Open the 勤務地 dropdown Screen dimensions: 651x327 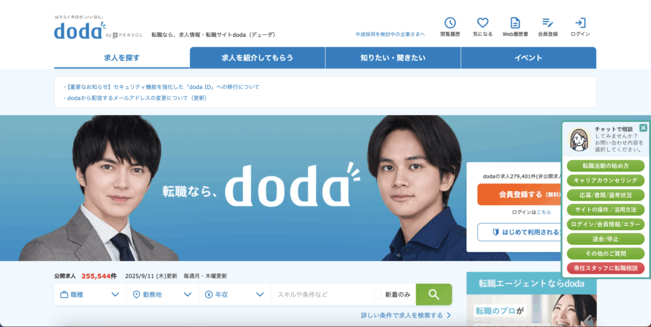[162, 295]
